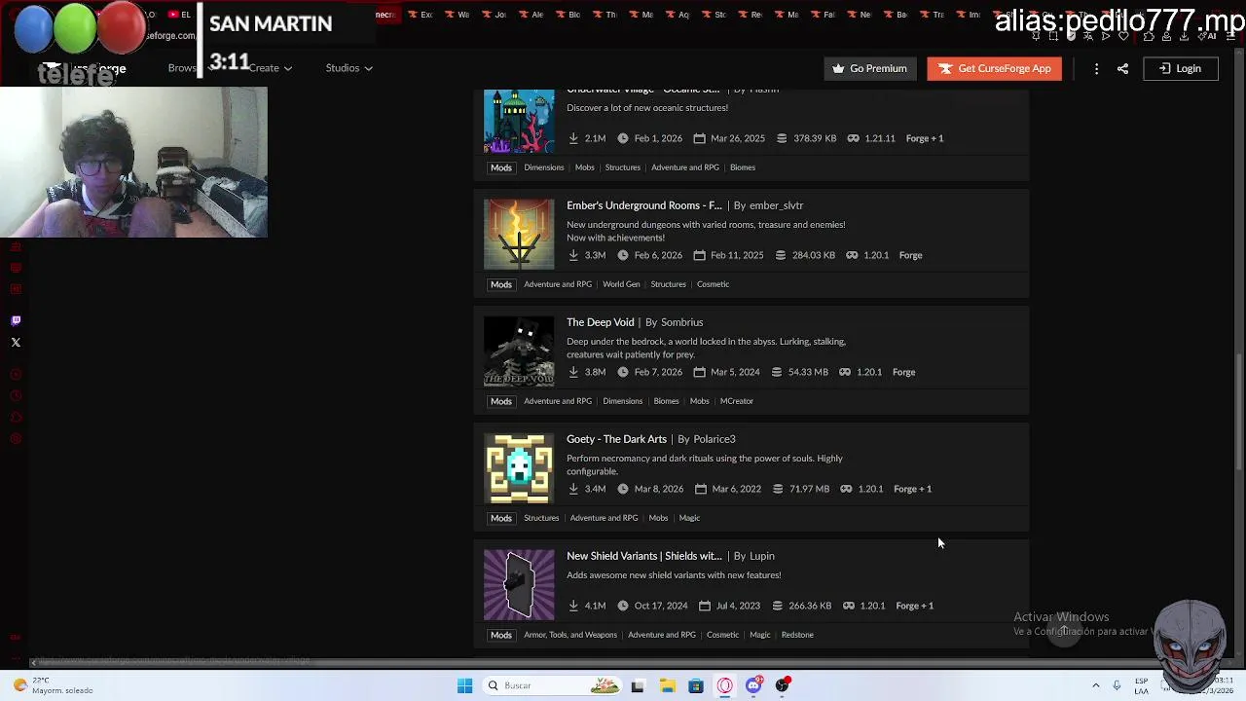Click the calendar icon in Ember's Underground Rooms row
This screenshot has height=701, width=1246.
[x=698, y=255]
